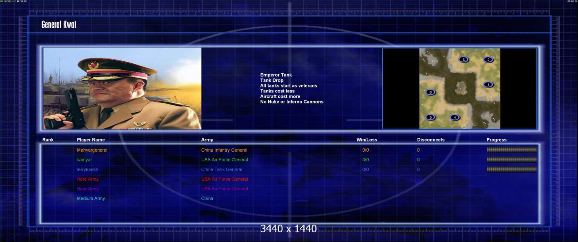Click China Infantry General army text

(x=224, y=150)
